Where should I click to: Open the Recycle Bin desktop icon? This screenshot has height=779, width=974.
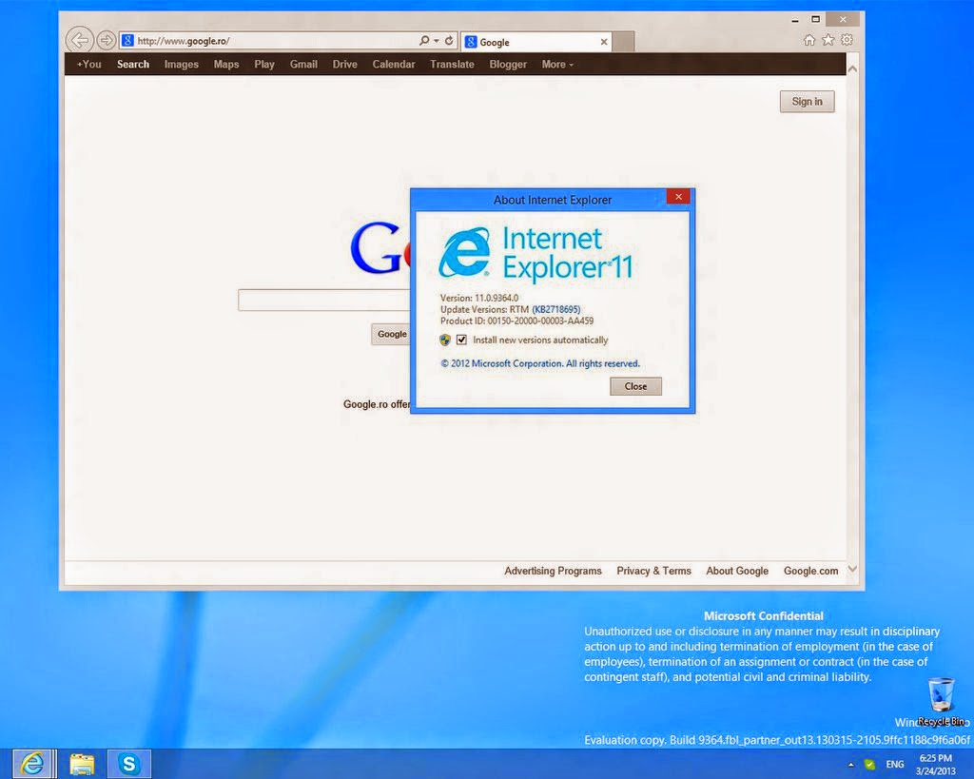coord(941,702)
